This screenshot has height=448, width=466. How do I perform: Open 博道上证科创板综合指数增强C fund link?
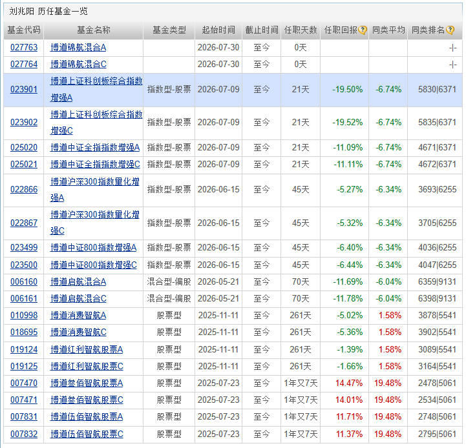click(x=96, y=123)
